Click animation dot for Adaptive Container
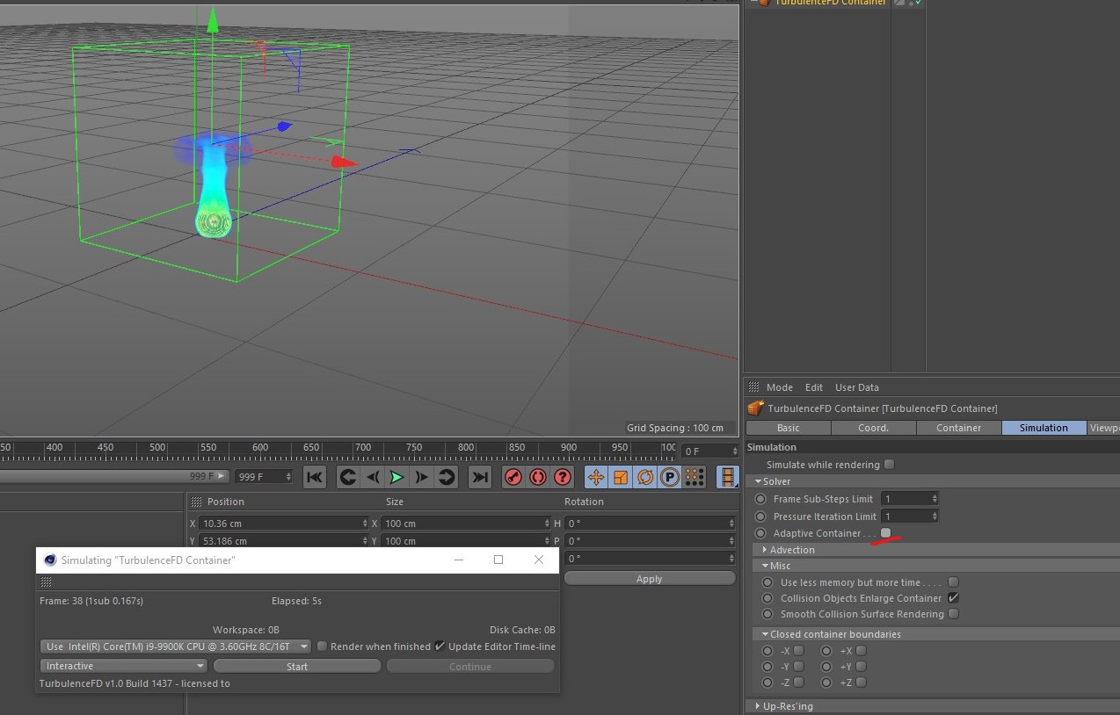The height and width of the screenshot is (715, 1120). 760,533
